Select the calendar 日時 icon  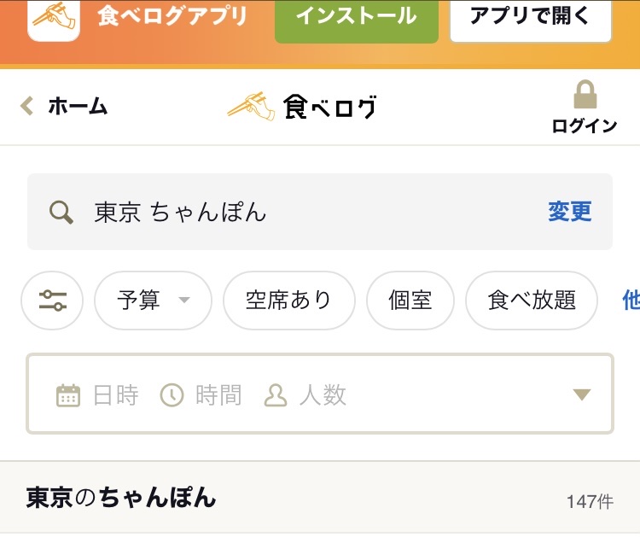tap(67, 395)
